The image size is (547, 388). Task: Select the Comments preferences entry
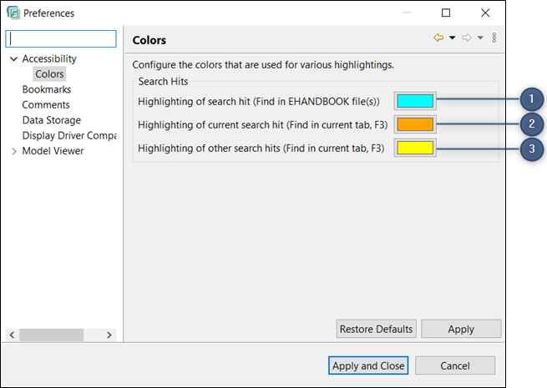pyautogui.click(x=45, y=105)
